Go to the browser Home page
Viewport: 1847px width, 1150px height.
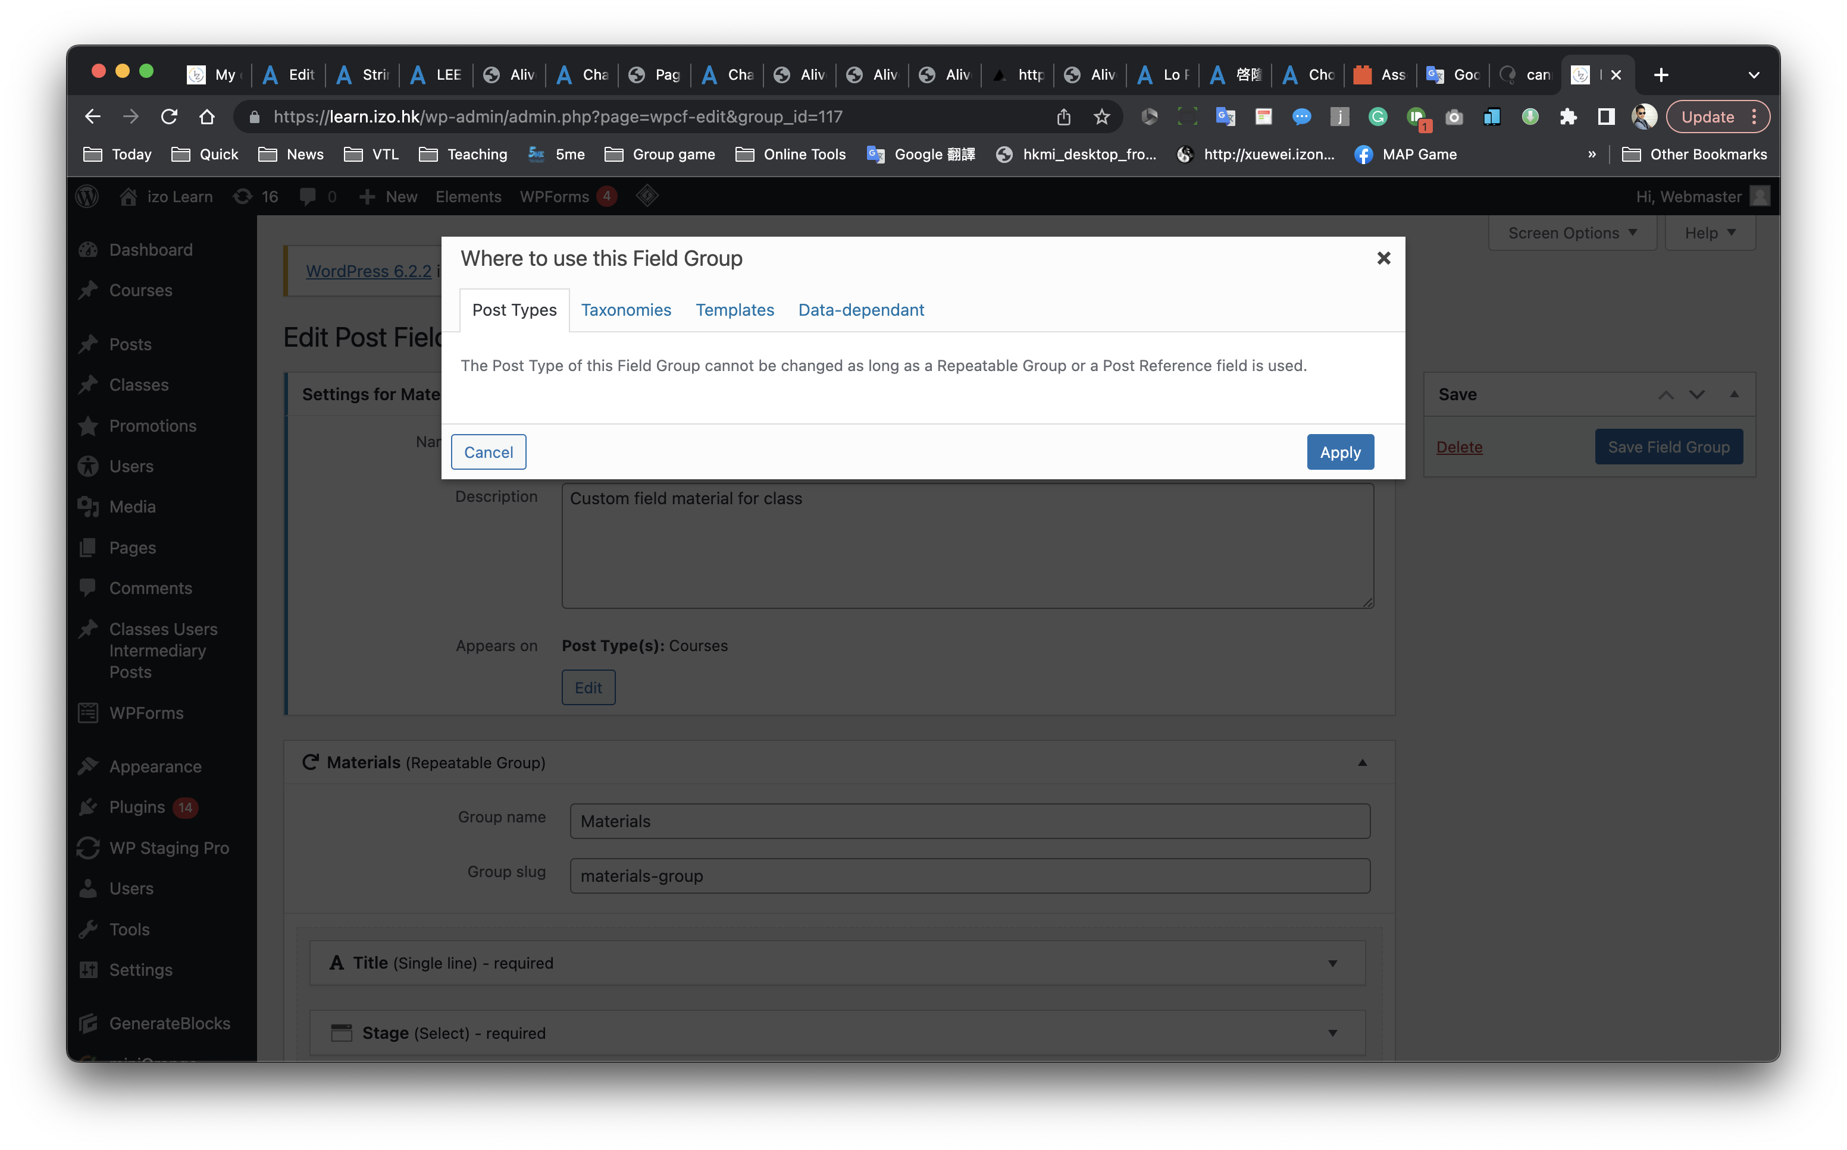tap(207, 117)
